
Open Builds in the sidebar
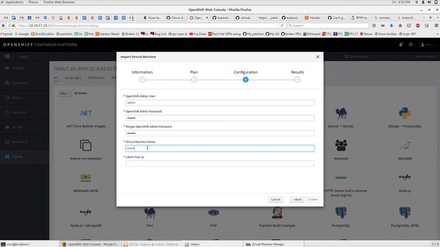click(x=25, y=97)
